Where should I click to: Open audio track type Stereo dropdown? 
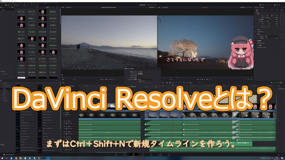pyautogui.click(x=145, y=79)
